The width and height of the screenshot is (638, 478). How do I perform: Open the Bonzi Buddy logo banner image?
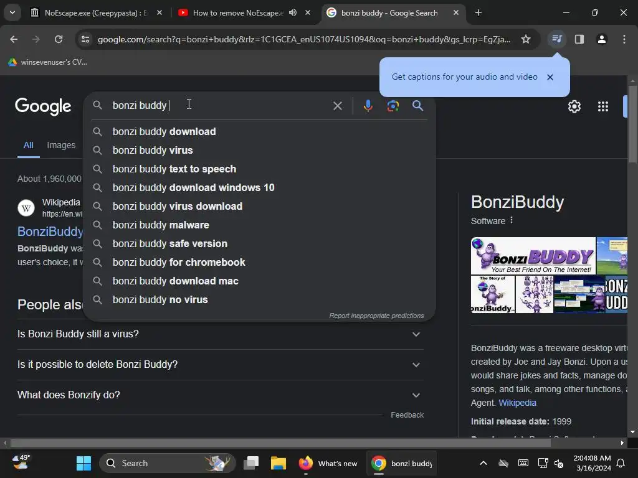coord(533,256)
